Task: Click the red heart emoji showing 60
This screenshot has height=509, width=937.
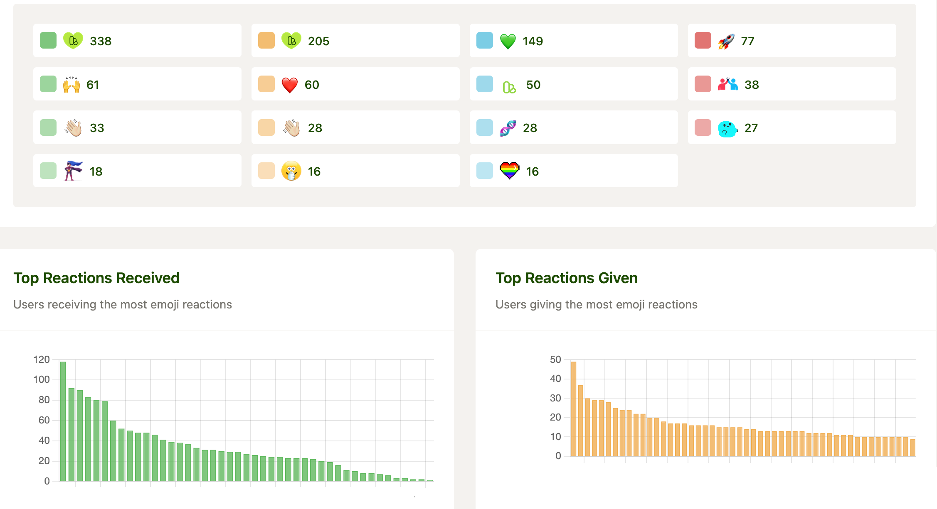Action: tap(290, 85)
